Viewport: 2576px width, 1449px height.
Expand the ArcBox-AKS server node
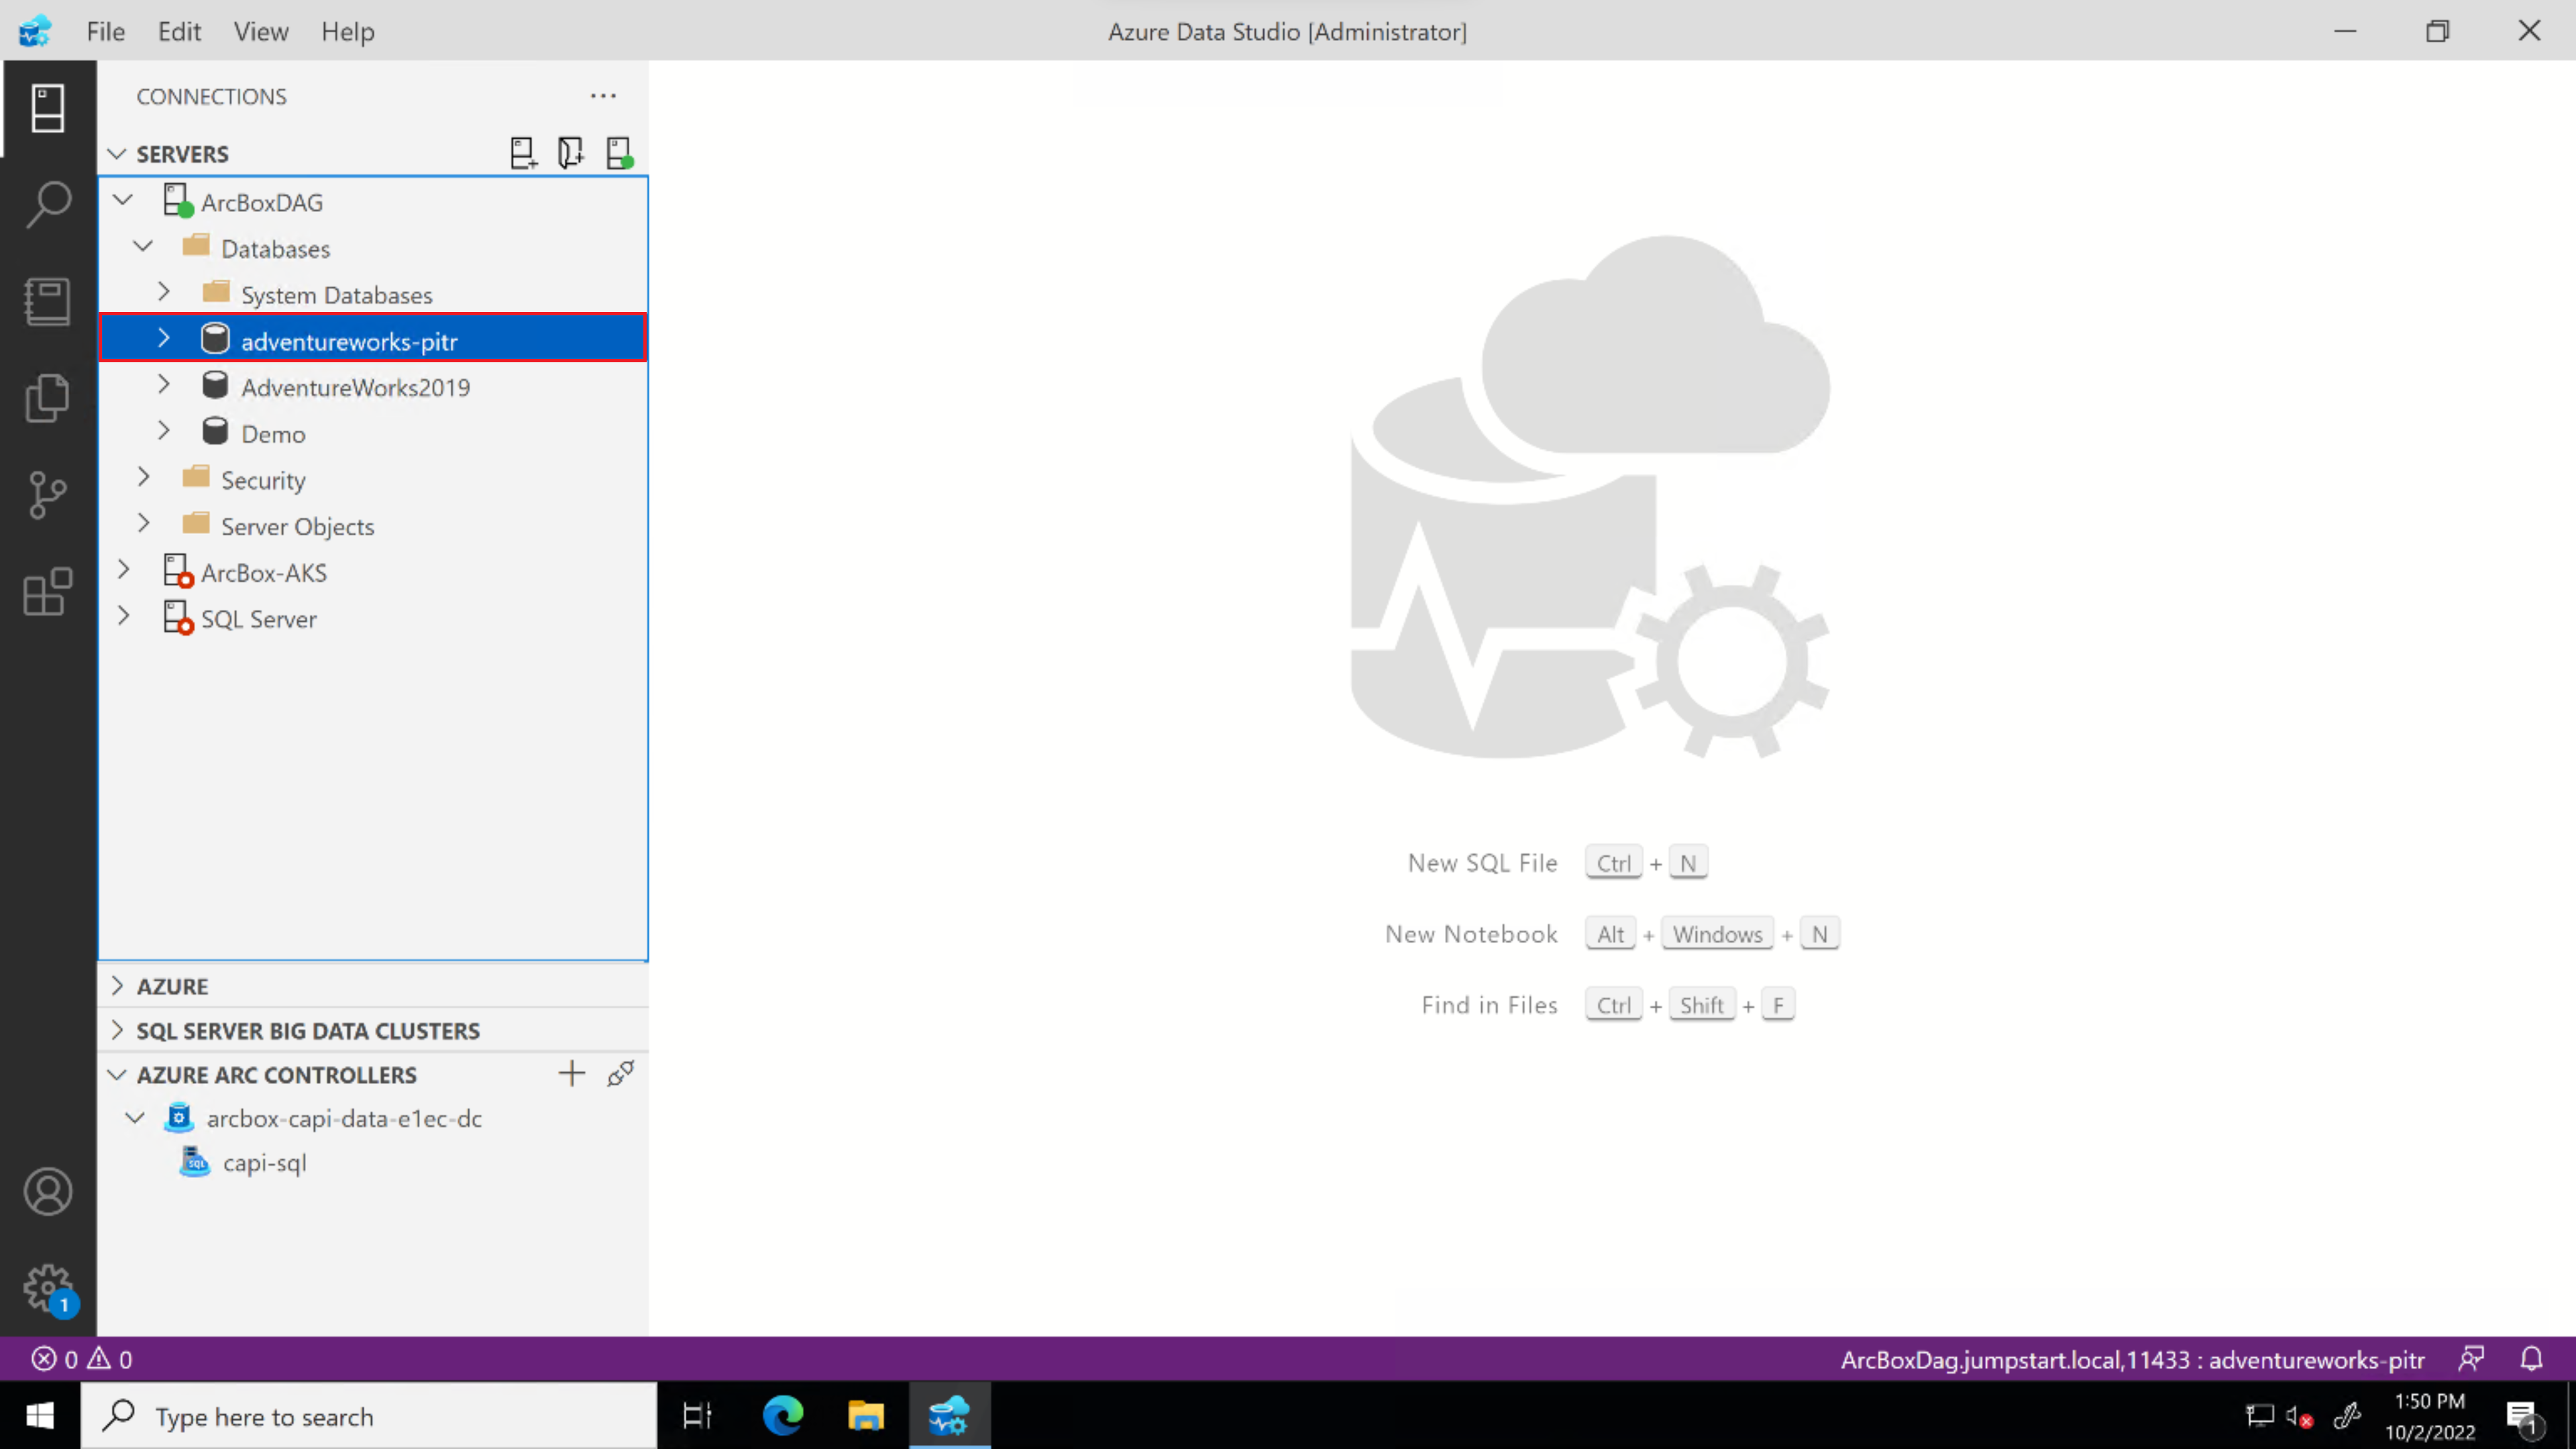(x=124, y=570)
